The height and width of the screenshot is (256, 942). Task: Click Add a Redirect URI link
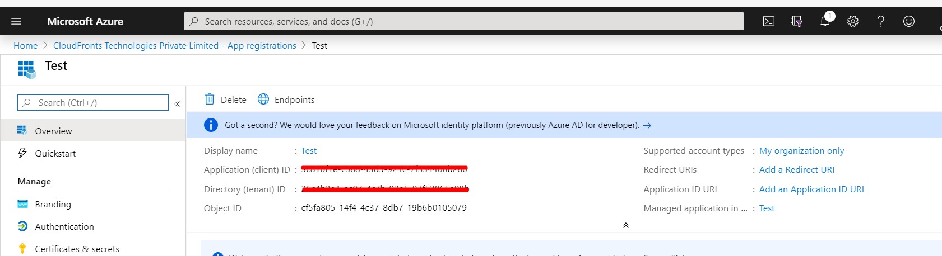[x=796, y=169]
